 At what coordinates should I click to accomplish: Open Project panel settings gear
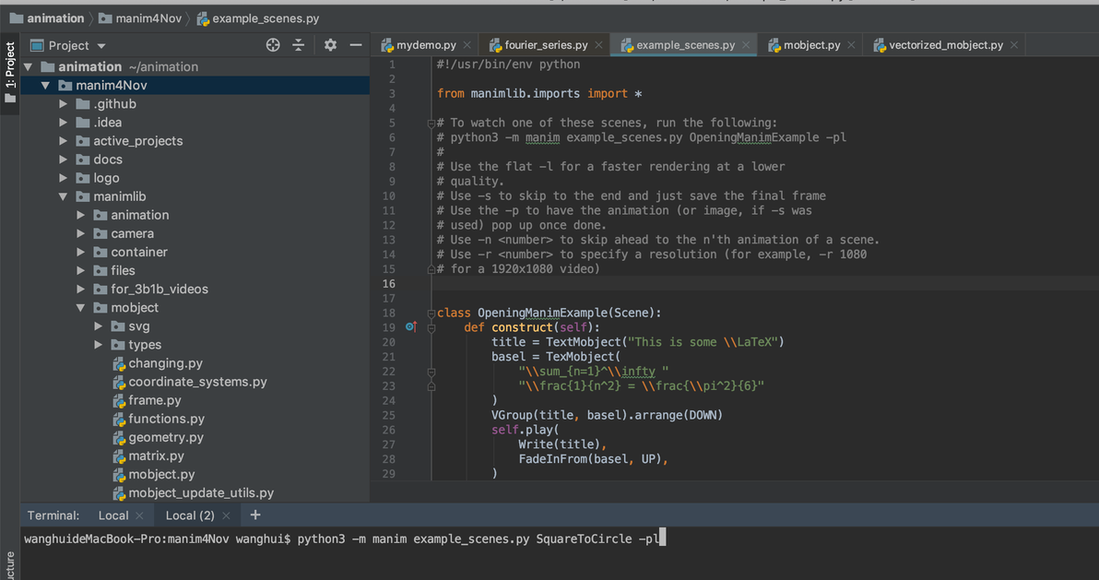(x=330, y=45)
